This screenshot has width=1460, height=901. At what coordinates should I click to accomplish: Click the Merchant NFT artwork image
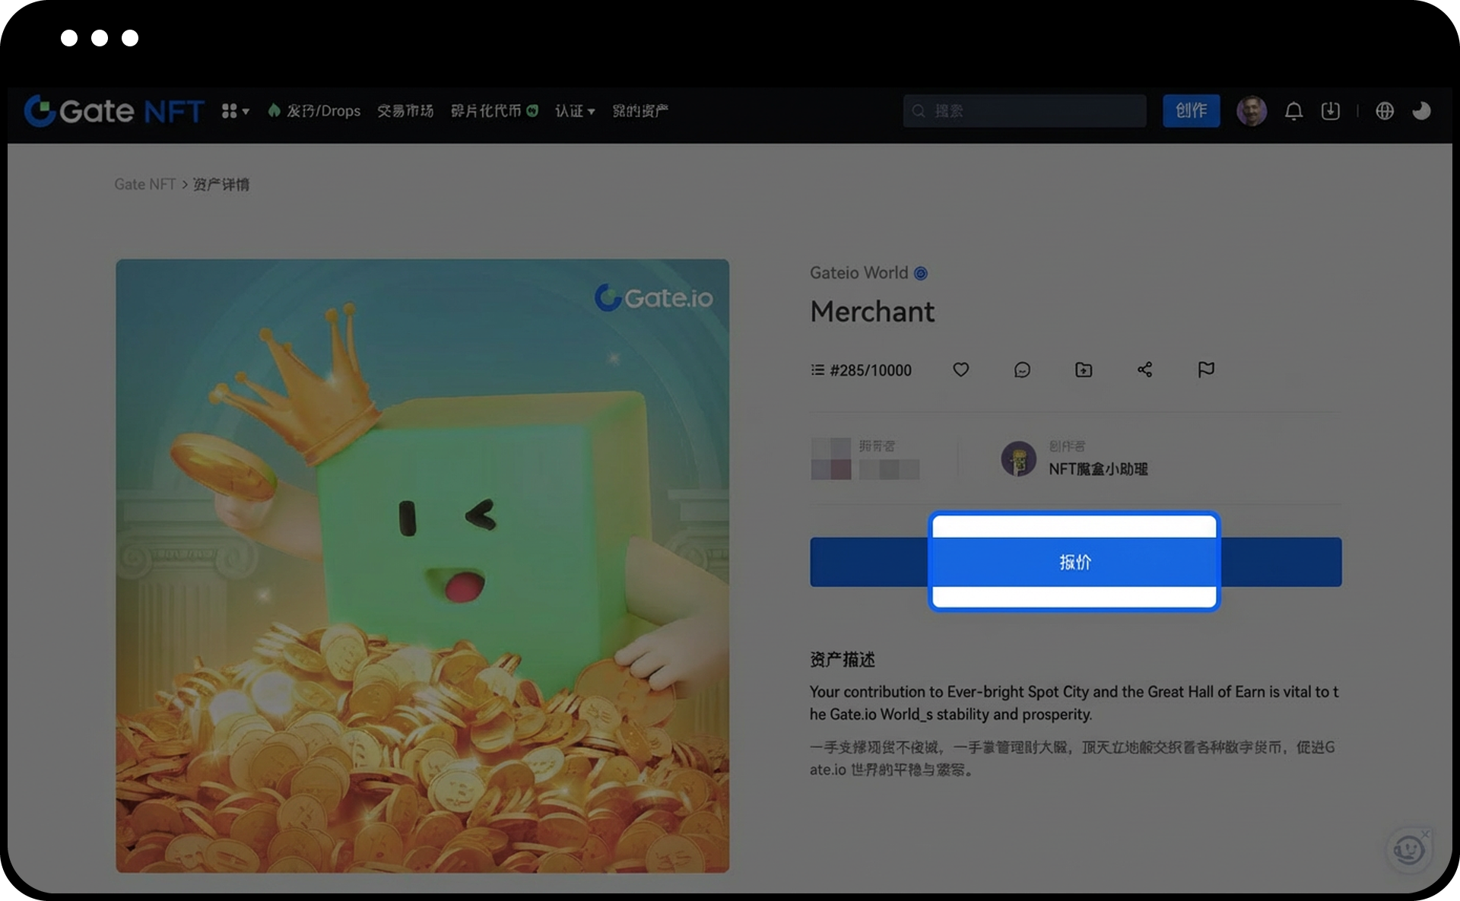pos(422,566)
